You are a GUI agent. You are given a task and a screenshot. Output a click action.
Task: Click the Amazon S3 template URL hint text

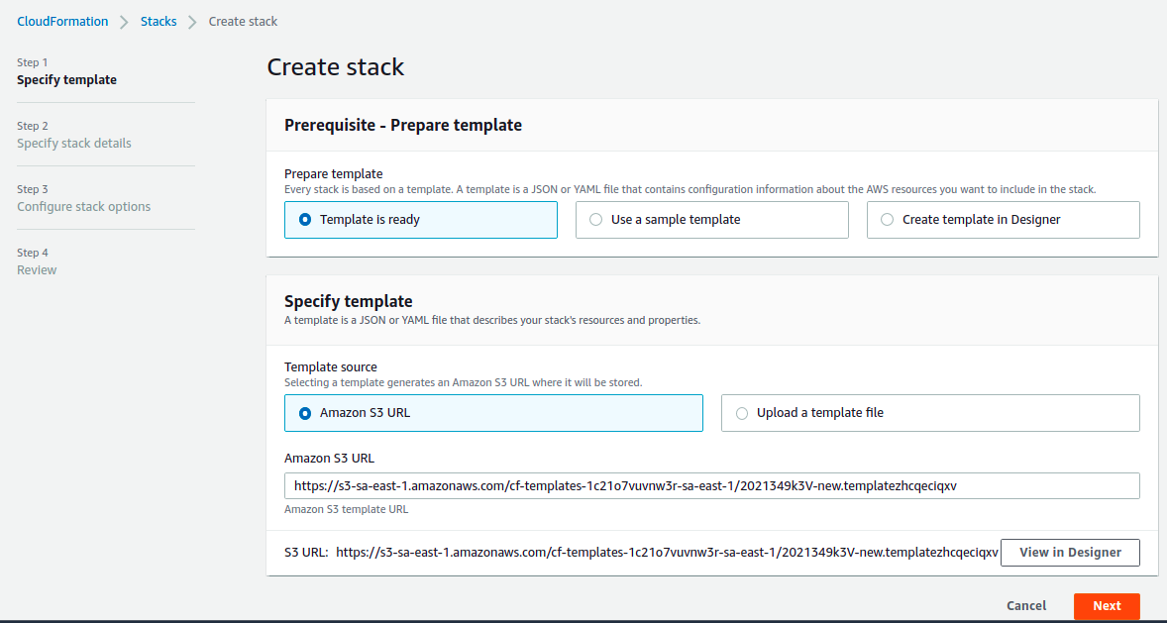(346, 510)
